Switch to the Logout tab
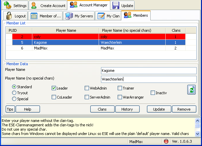Image resolution: width=202 pixels, height=146 pixels. tap(15, 16)
